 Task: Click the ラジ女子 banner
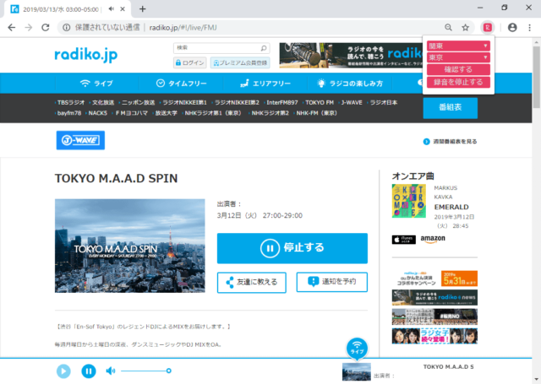[434, 336]
